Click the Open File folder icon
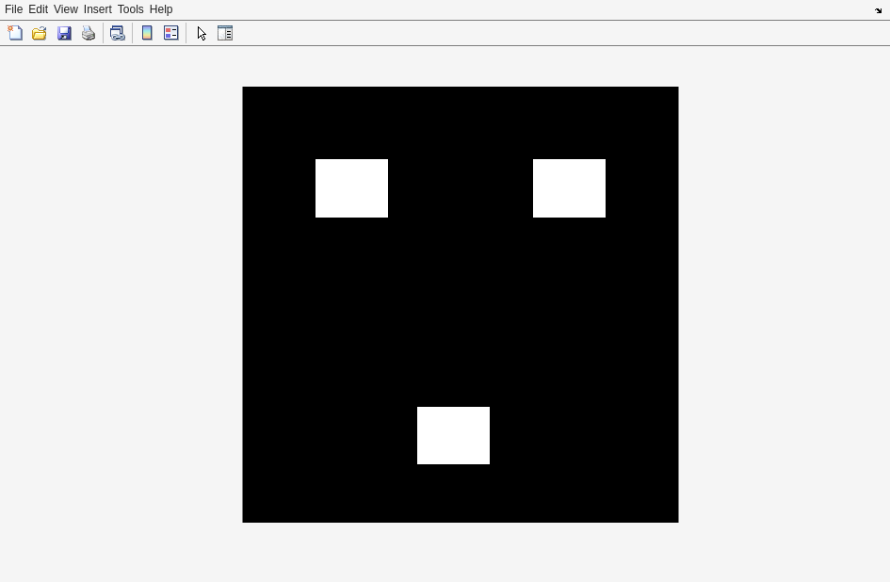The height and width of the screenshot is (582, 890). (40, 33)
